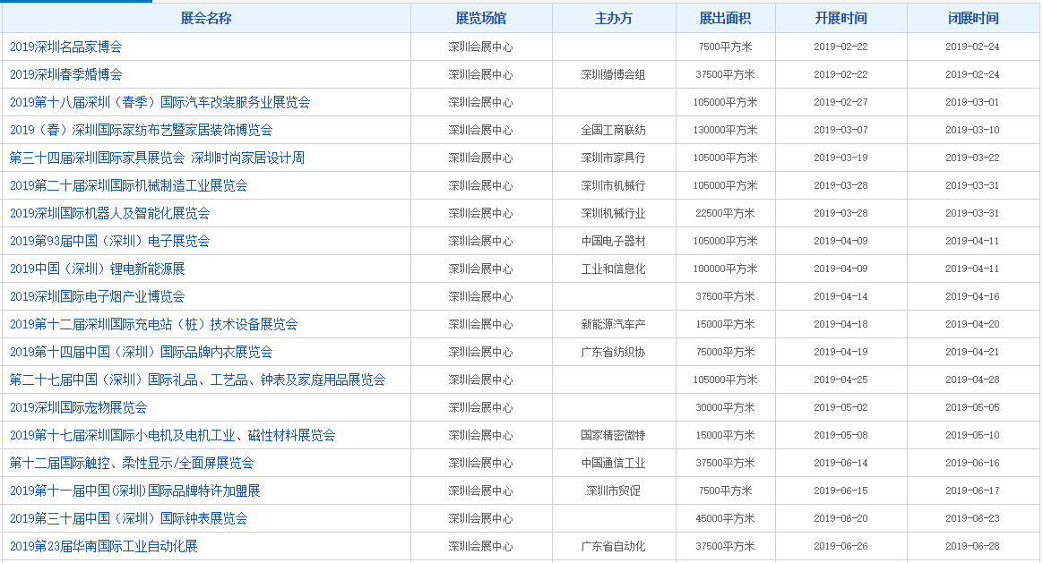Select closing date 2019-06-17
The image size is (1043, 563).
[972, 491]
